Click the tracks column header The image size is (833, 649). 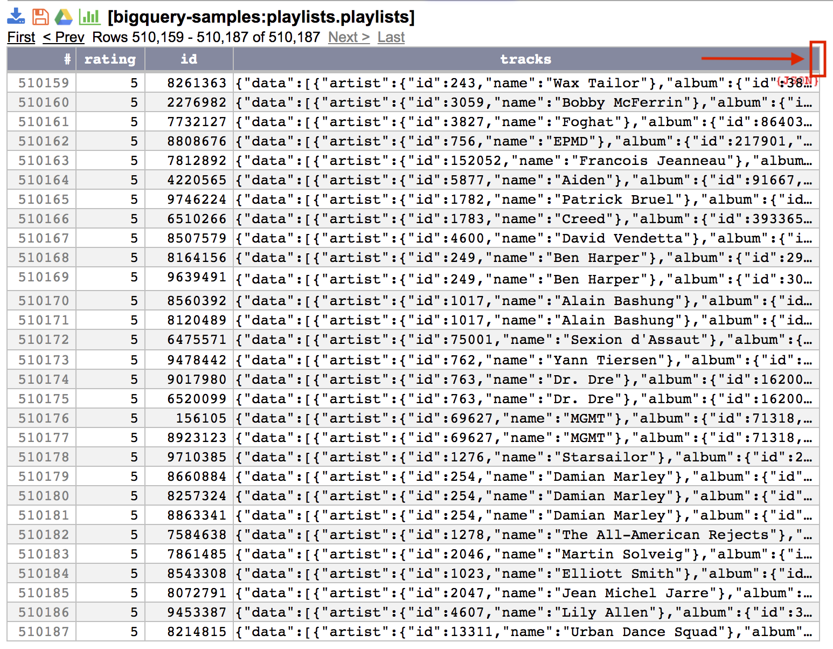[x=525, y=59]
